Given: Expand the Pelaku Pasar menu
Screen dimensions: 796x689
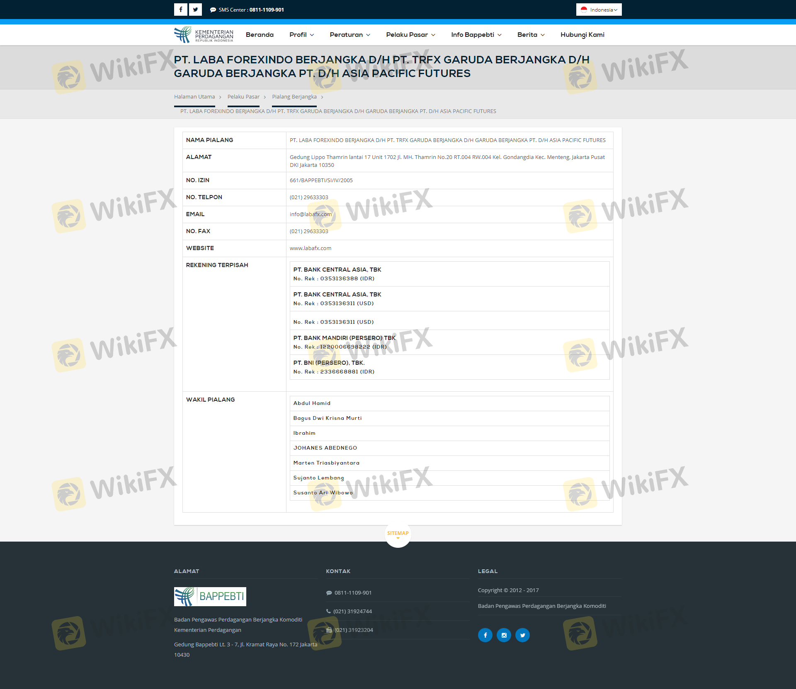Looking at the screenshot, I should pyautogui.click(x=410, y=35).
